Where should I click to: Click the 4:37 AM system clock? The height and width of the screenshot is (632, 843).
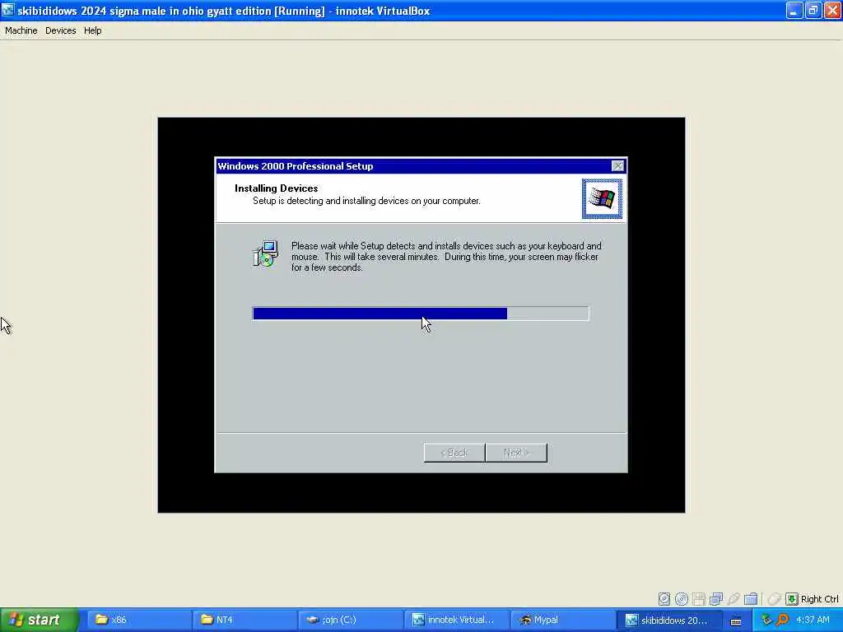point(813,620)
